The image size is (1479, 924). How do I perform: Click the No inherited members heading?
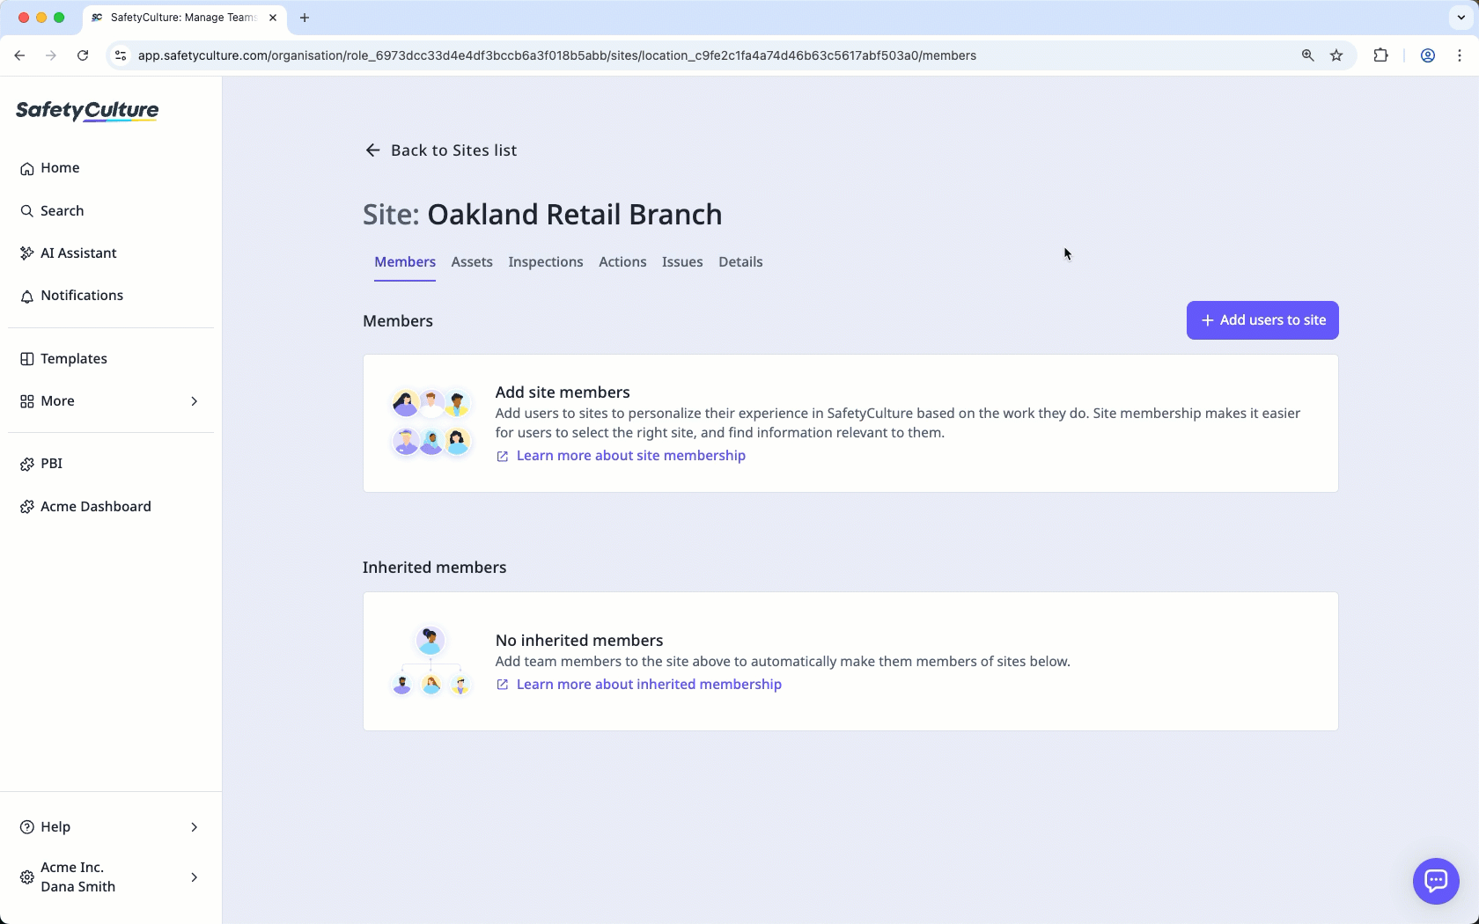pyautogui.click(x=579, y=641)
